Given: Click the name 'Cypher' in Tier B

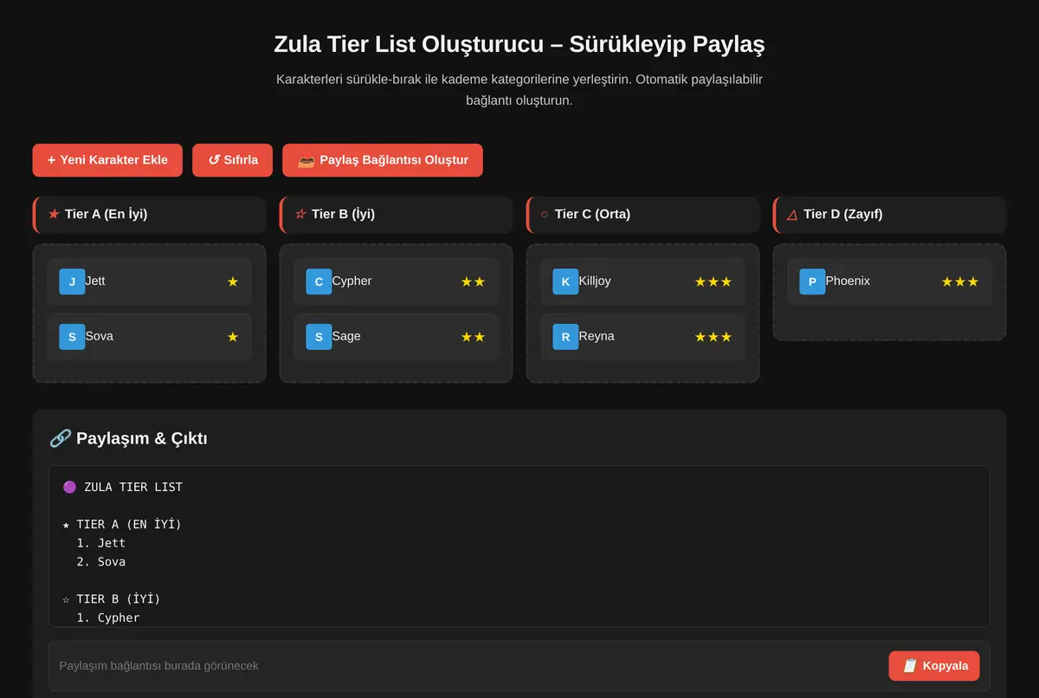Looking at the screenshot, I should [x=352, y=281].
